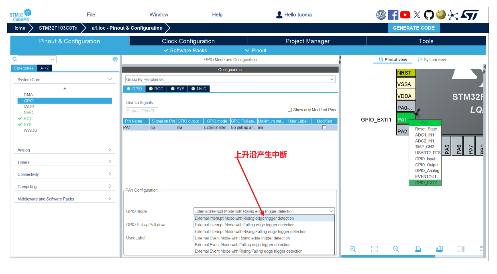The width and height of the screenshot is (497, 274).
Task: Open the peripheral search combo box
Action: point(37,59)
